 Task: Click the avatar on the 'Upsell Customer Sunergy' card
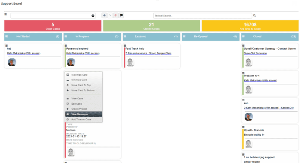click(x=249, y=62)
